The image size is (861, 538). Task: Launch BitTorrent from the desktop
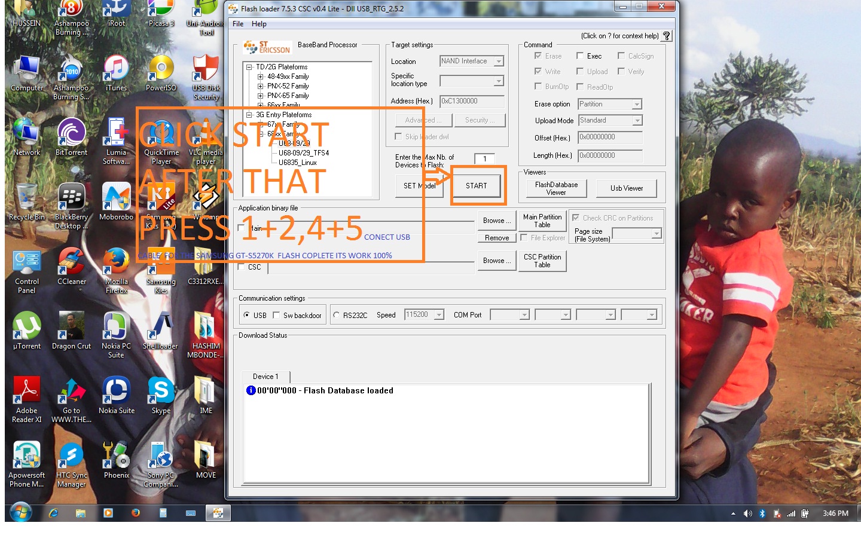point(71,137)
